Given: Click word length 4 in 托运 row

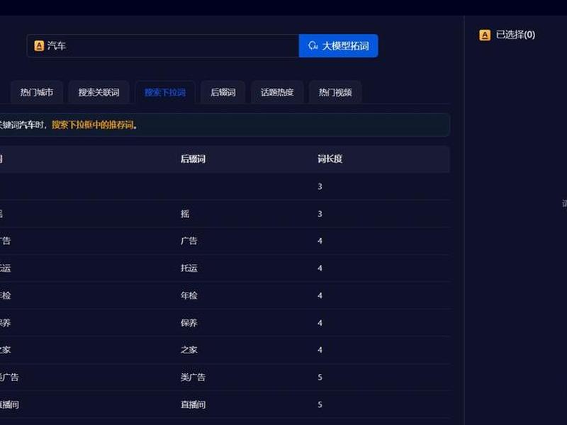Looking at the screenshot, I should pyautogui.click(x=320, y=268).
